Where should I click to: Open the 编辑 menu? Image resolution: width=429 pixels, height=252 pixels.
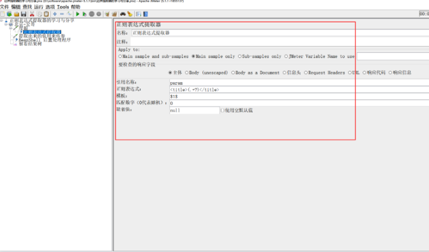(16, 7)
